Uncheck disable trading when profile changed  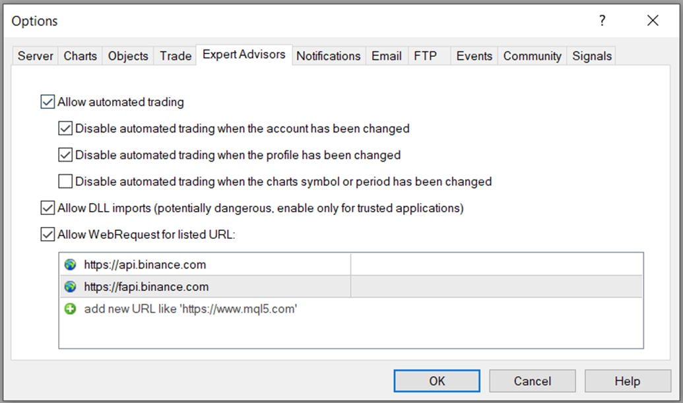65,156
